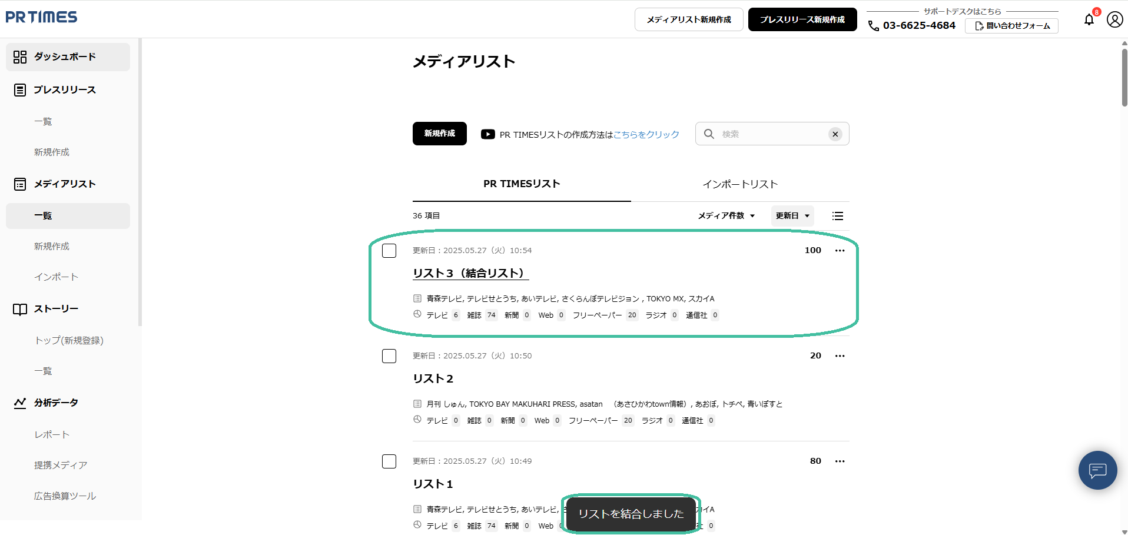Check the box next to リスト1
Screen dimensions: 1128x535
[x=389, y=461]
